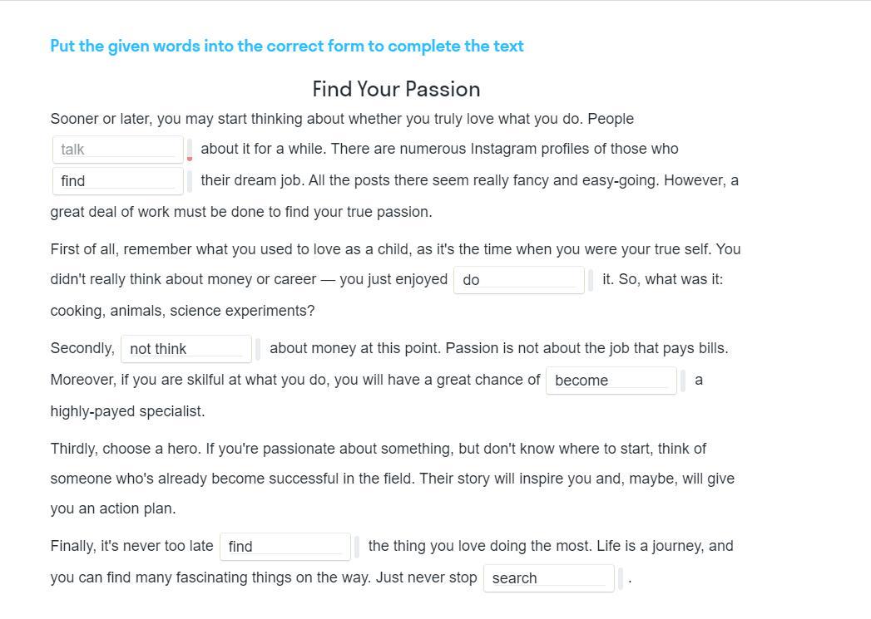Click the red-marked indicator beside the 'talk' field
The image size is (871, 619).
[190, 150]
